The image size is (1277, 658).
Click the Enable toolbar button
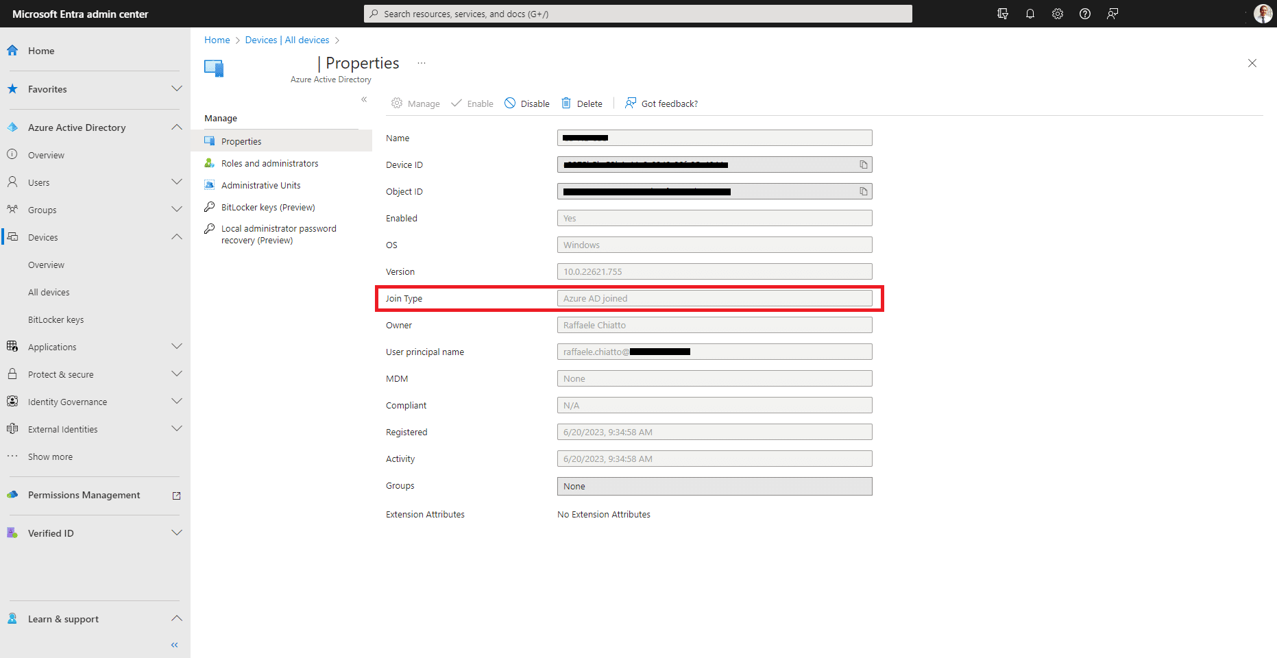(472, 103)
